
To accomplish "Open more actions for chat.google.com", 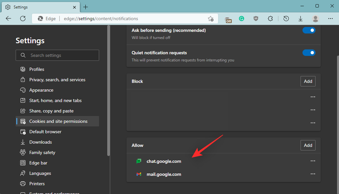I will coord(313,161).
